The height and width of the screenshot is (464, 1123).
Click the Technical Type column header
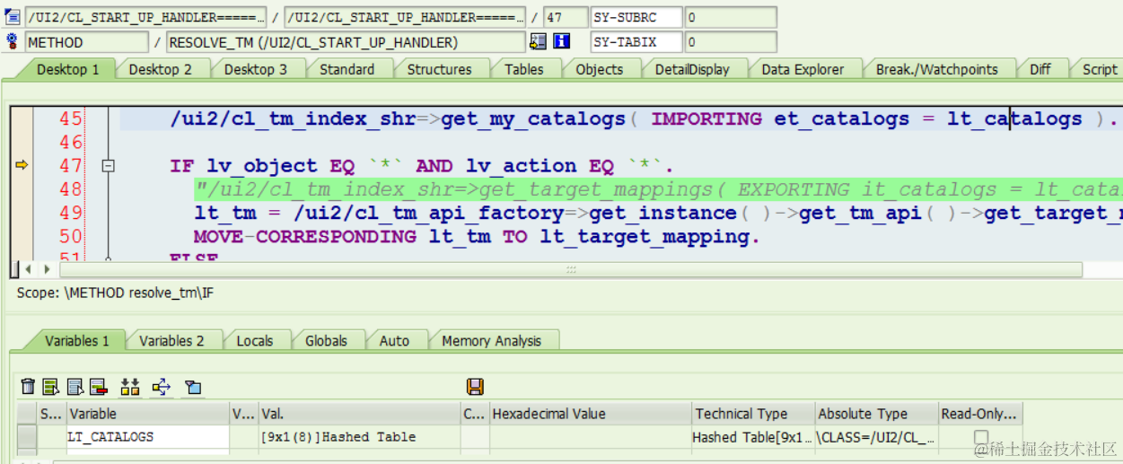[x=752, y=414]
